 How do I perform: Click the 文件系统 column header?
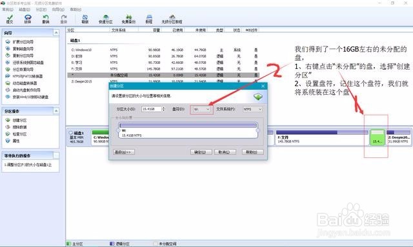(124, 30)
